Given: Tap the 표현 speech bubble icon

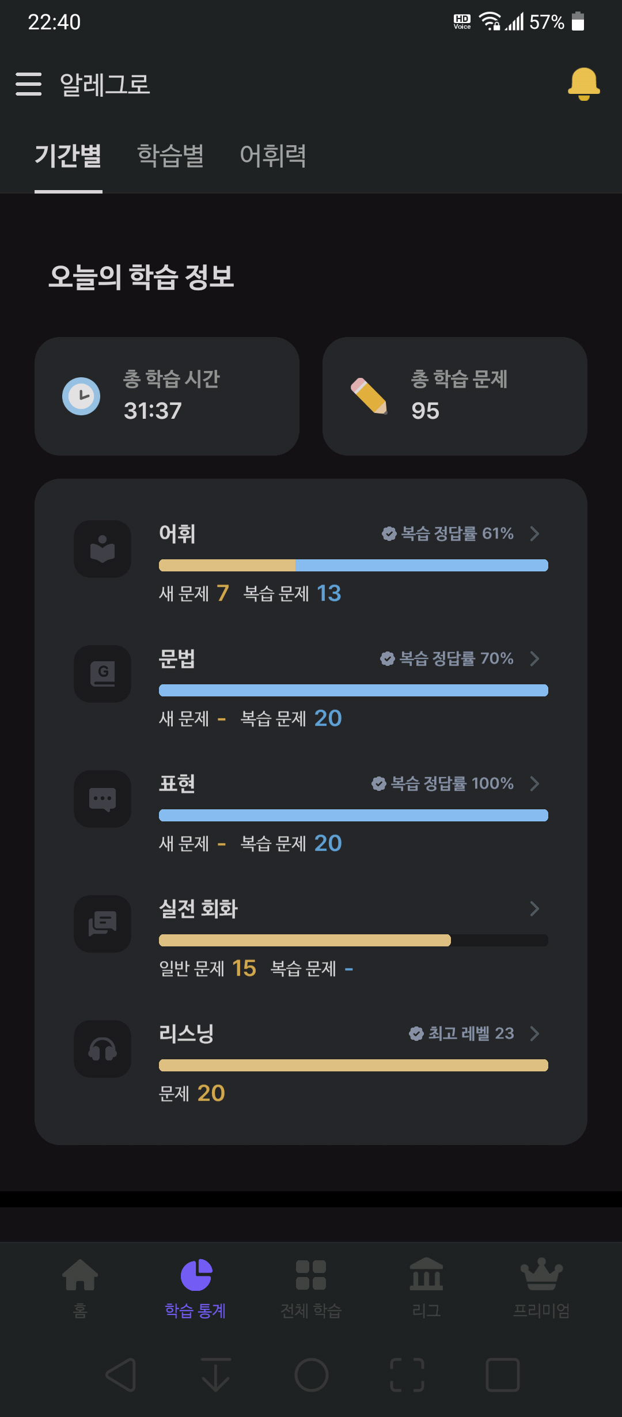Looking at the screenshot, I should pos(103,799).
